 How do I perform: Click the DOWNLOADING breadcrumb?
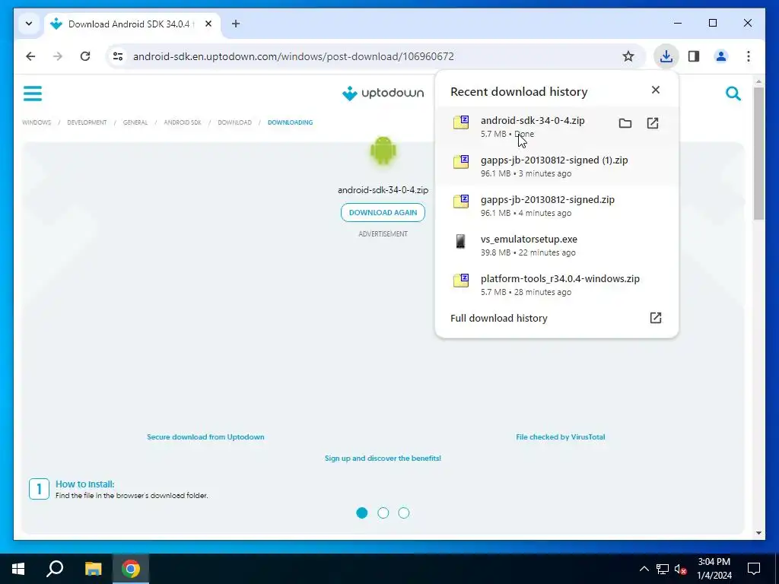[x=290, y=122]
